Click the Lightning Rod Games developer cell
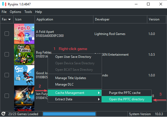The image size is (167, 117). pyautogui.click(x=110, y=34)
